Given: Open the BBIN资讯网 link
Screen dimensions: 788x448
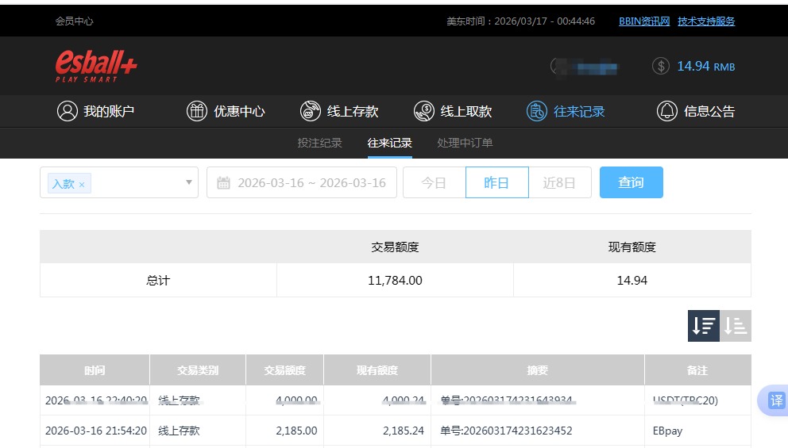Looking at the screenshot, I should pos(644,21).
